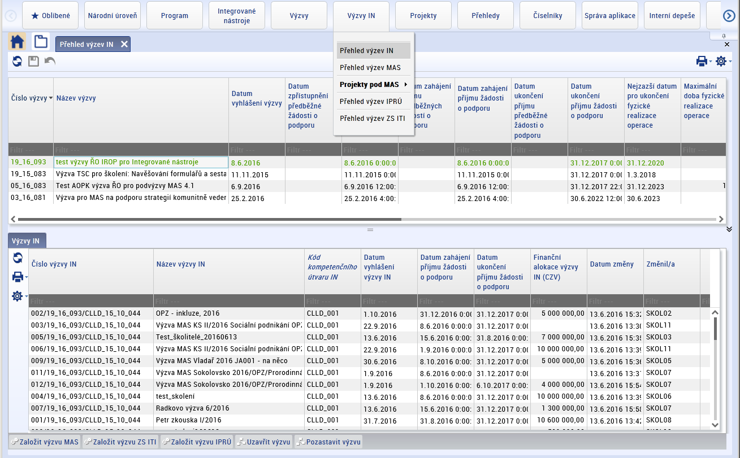The height and width of the screenshot is (458, 740).
Task: Open the Národní úroveň menu
Action: point(112,15)
